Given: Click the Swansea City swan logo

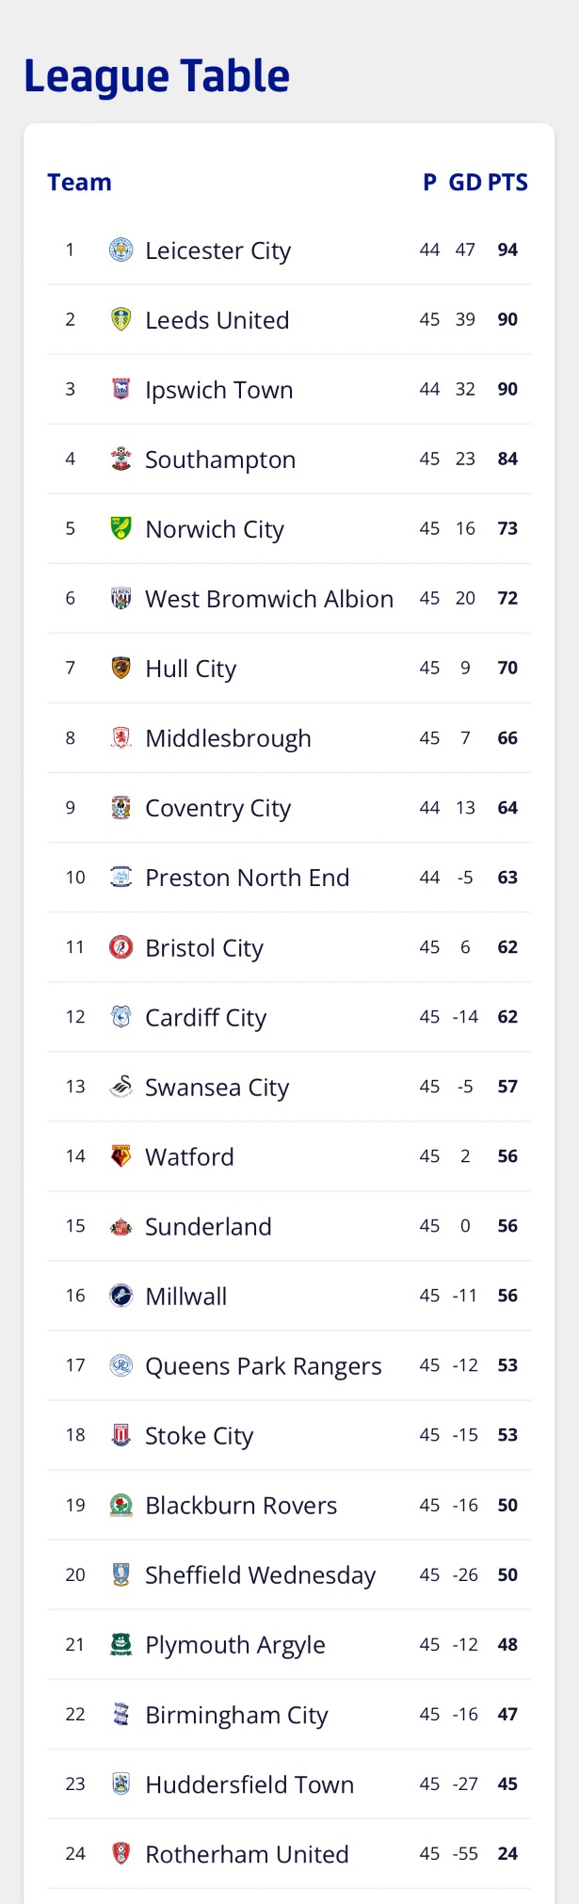Looking at the screenshot, I should (121, 1087).
